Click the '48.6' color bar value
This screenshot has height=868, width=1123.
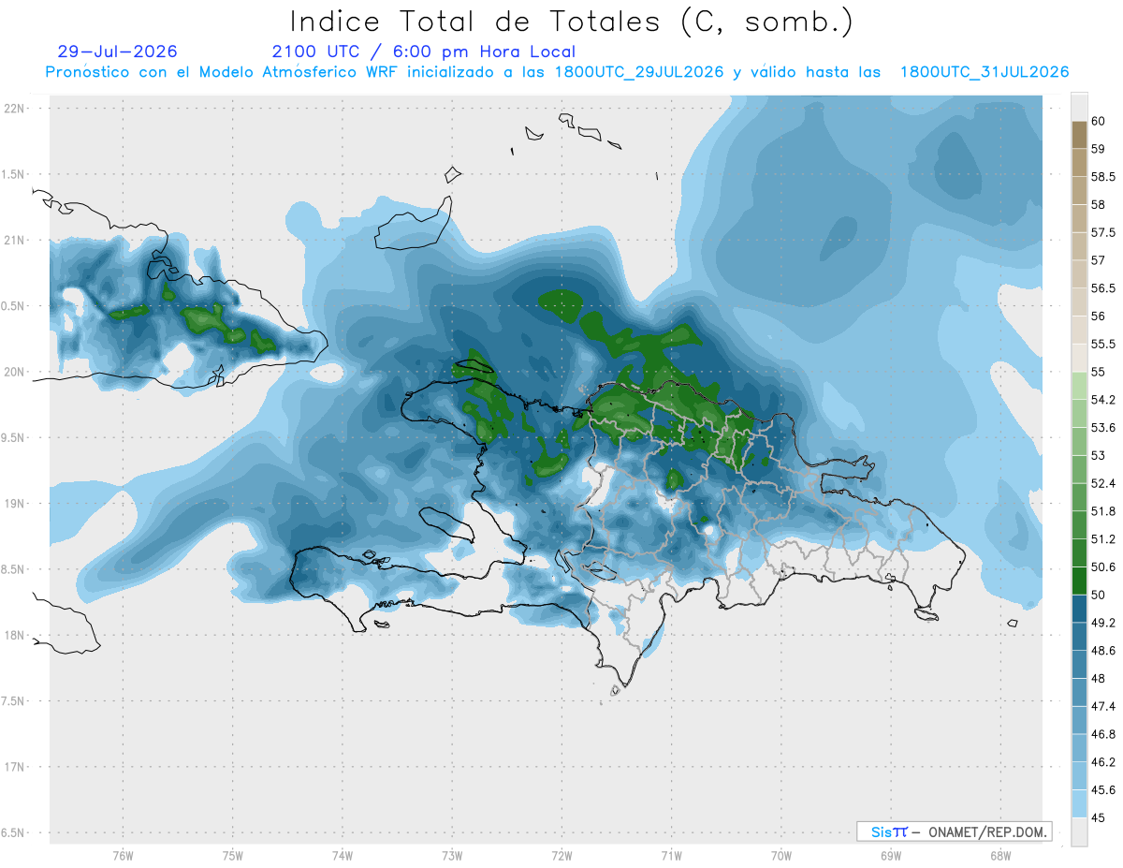1102,651
